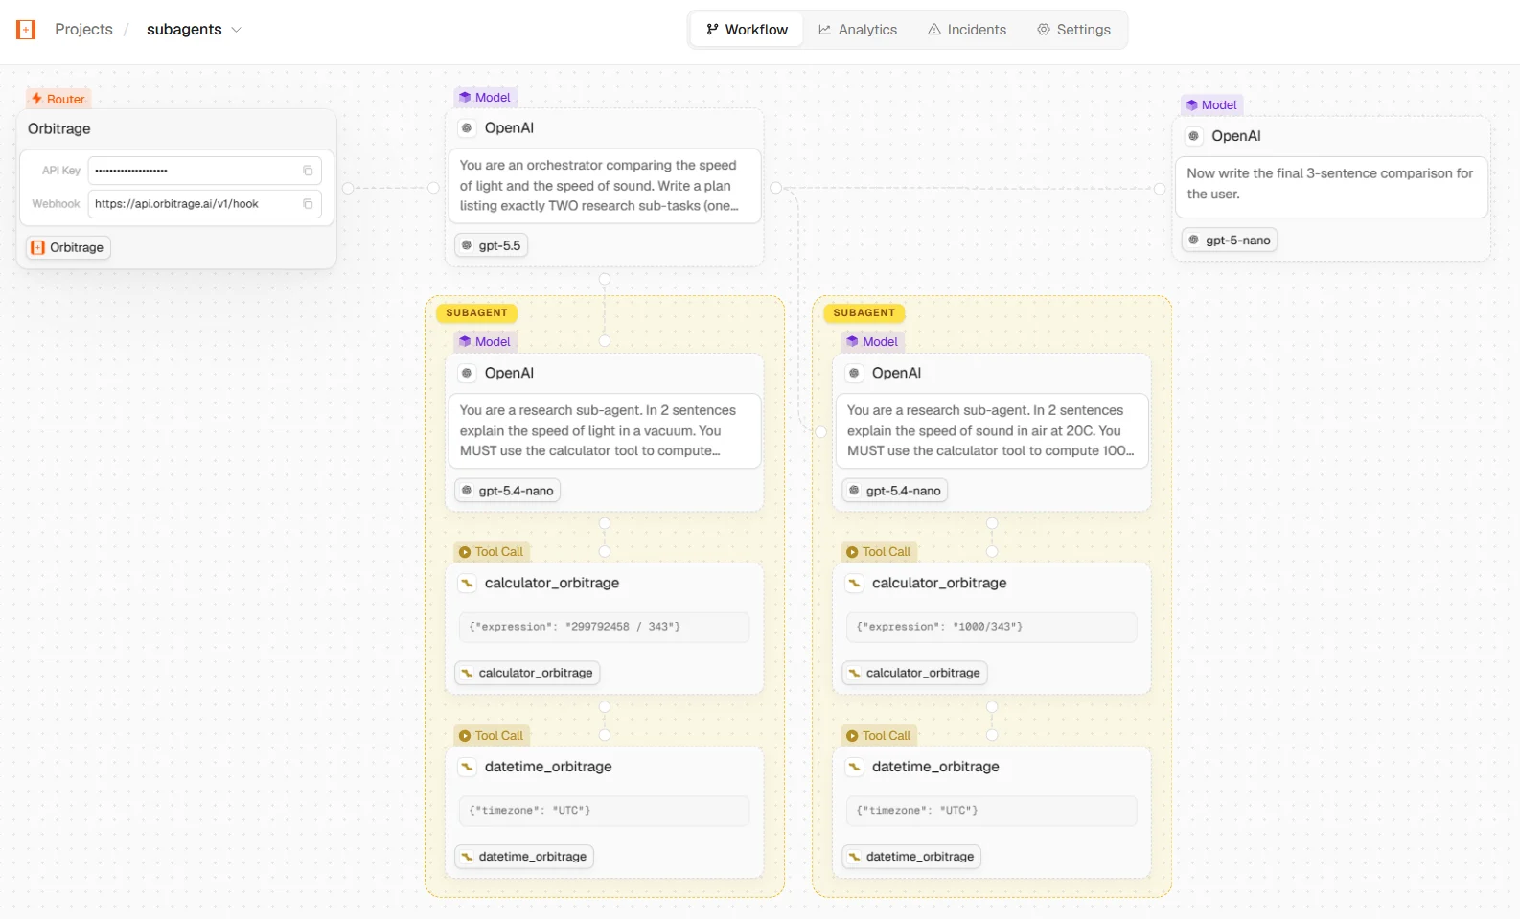Click the Tool Call tag above speed-of-light datetime_orbitrage
Image resolution: width=1520 pixels, height=919 pixels.
492,736
